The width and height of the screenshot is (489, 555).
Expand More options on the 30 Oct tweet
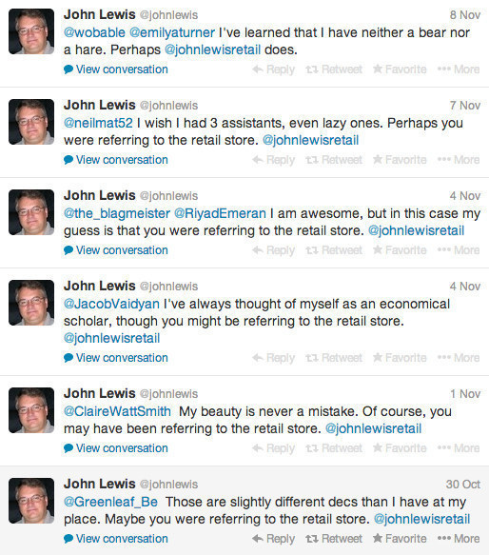tap(459, 539)
